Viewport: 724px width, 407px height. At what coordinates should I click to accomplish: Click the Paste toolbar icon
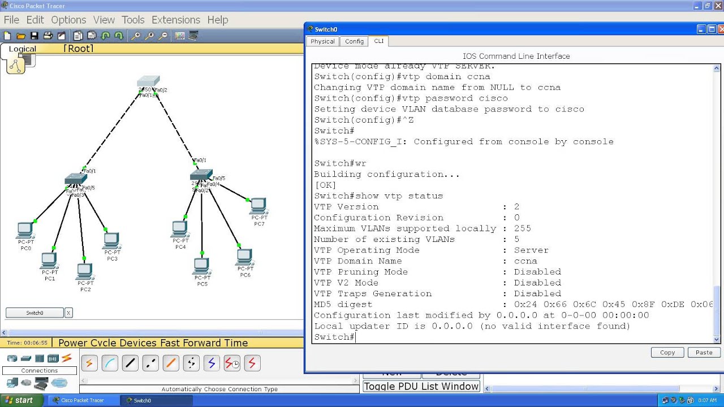pyautogui.click(x=92, y=36)
